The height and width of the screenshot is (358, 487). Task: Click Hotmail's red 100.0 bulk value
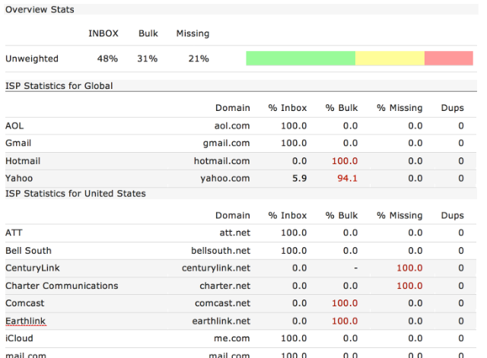[345, 161]
